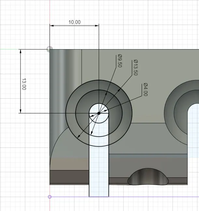Click the Ø9.50 diameter dimension label

click(120, 61)
